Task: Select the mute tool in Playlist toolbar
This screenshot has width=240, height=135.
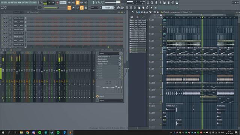Action: [x=144, y=12]
